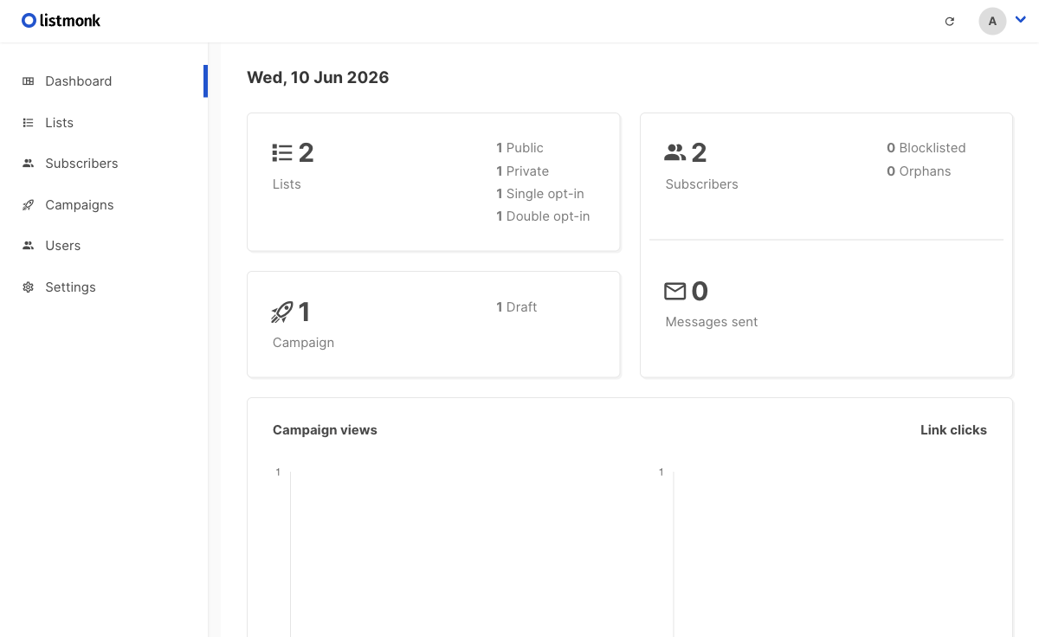Click the "Link clicks" chart heading
The image size is (1039, 637).
pos(953,430)
